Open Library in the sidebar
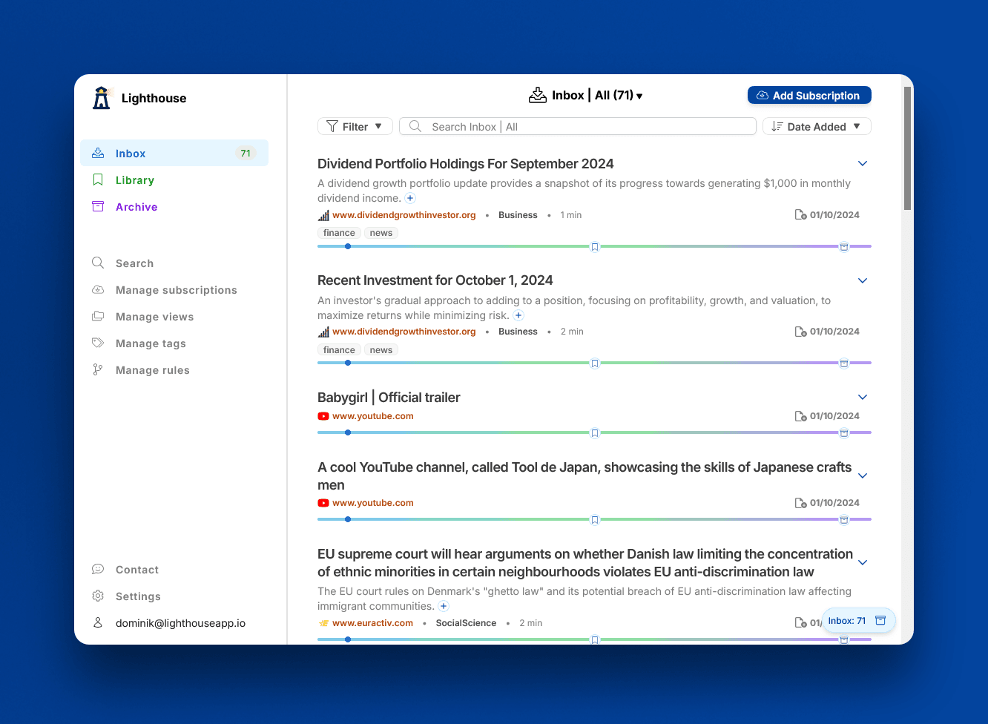988x724 pixels. [135, 180]
